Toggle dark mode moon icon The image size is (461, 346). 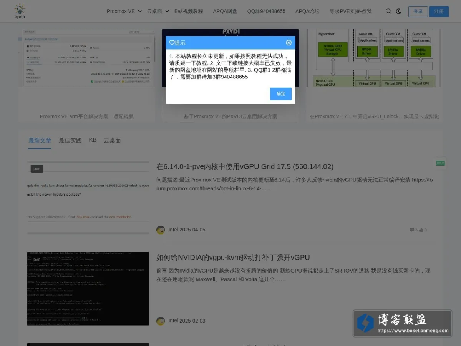tap(398, 12)
